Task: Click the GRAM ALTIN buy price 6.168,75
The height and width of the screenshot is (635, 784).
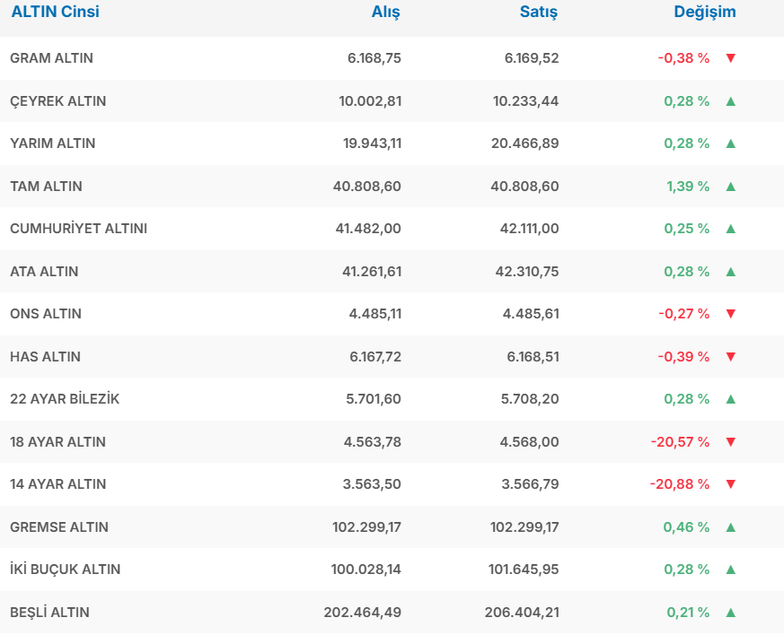Action: point(374,58)
